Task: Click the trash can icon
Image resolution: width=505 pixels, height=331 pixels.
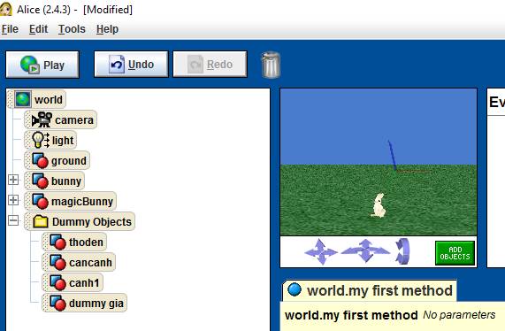Action: coord(271,65)
